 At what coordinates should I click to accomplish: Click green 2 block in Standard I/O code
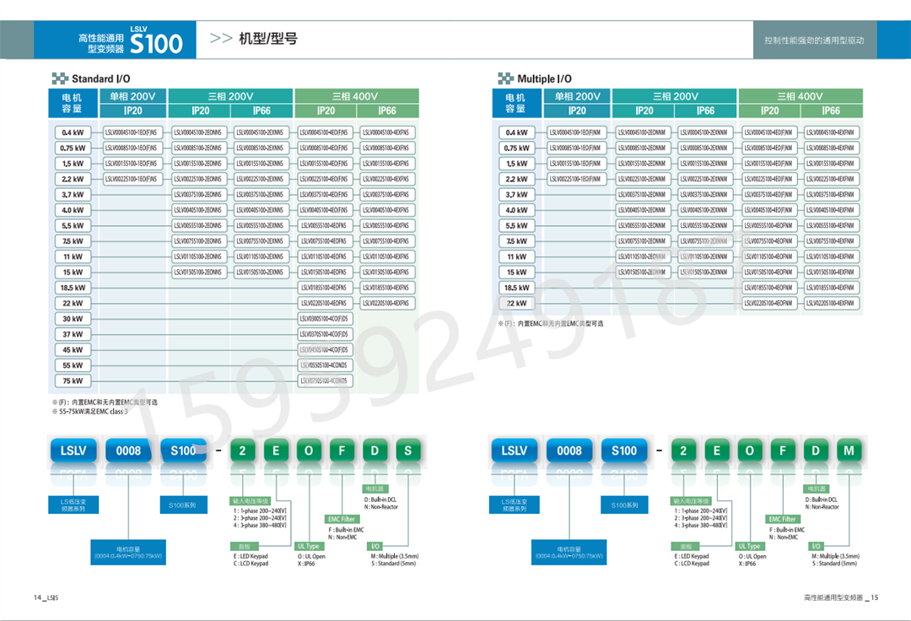pos(242,451)
